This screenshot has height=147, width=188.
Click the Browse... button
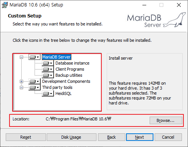point(166,120)
